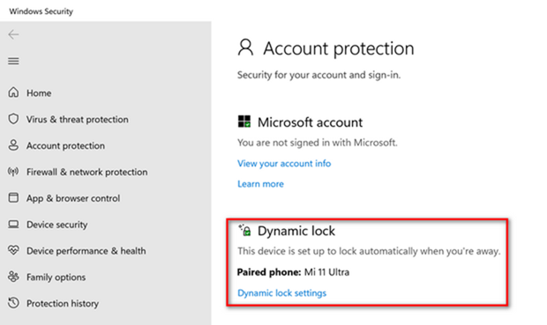Image resolution: width=547 pixels, height=325 pixels.
Task: Open Dynamic lock settings link
Action: click(x=281, y=293)
